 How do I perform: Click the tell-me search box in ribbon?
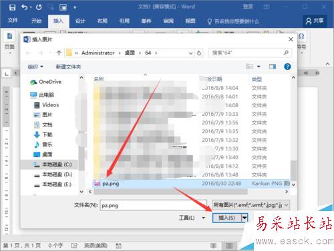point(233,21)
